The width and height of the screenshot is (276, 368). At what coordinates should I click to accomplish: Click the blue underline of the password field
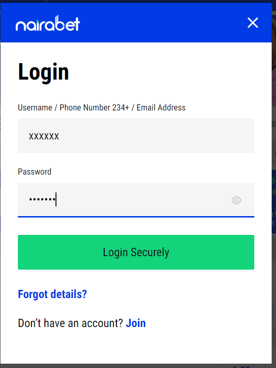click(x=136, y=217)
